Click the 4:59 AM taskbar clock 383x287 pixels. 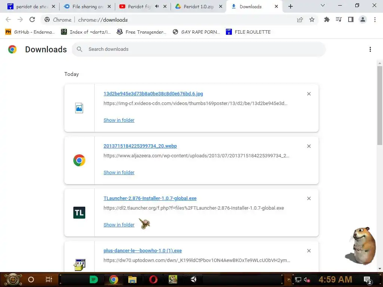[335, 280]
